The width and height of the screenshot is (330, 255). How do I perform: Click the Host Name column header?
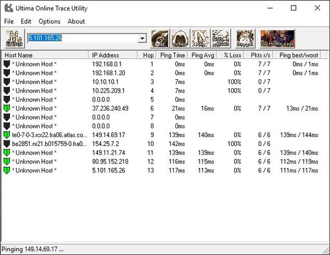pyautogui.click(x=45, y=55)
